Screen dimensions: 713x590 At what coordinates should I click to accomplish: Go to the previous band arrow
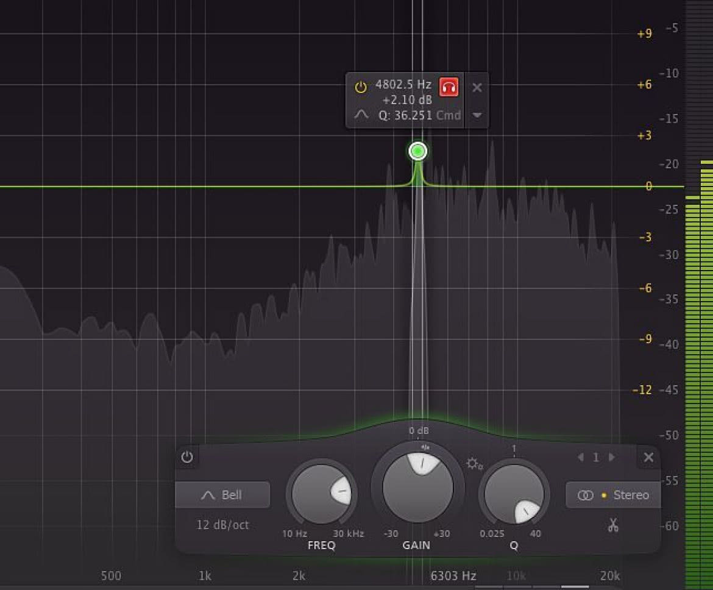(x=581, y=457)
